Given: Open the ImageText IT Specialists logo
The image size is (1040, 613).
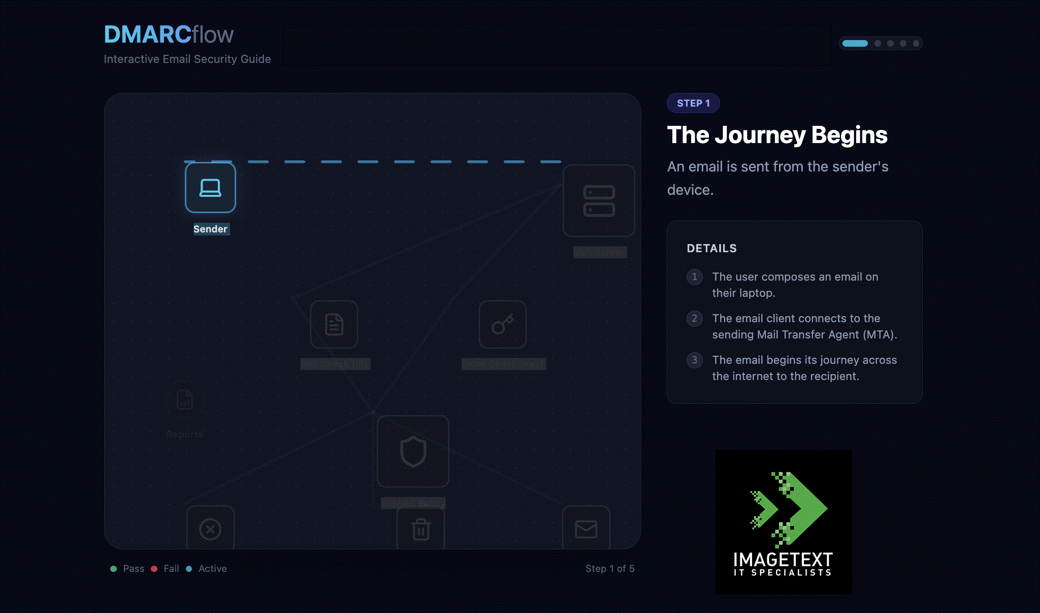Looking at the screenshot, I should pos(784,522).
